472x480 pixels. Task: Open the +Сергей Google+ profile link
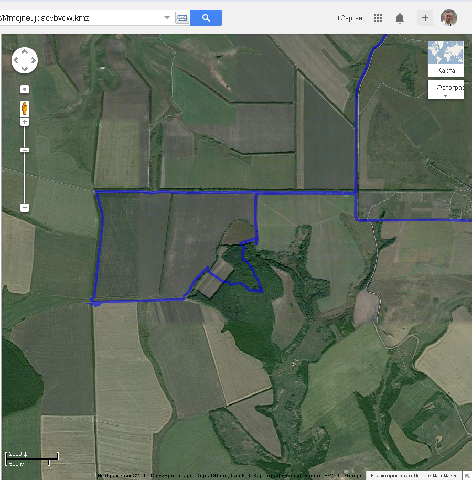[x=349, y=18]
